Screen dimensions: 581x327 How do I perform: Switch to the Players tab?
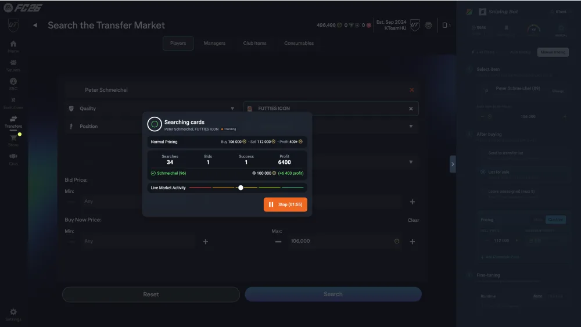178,44
